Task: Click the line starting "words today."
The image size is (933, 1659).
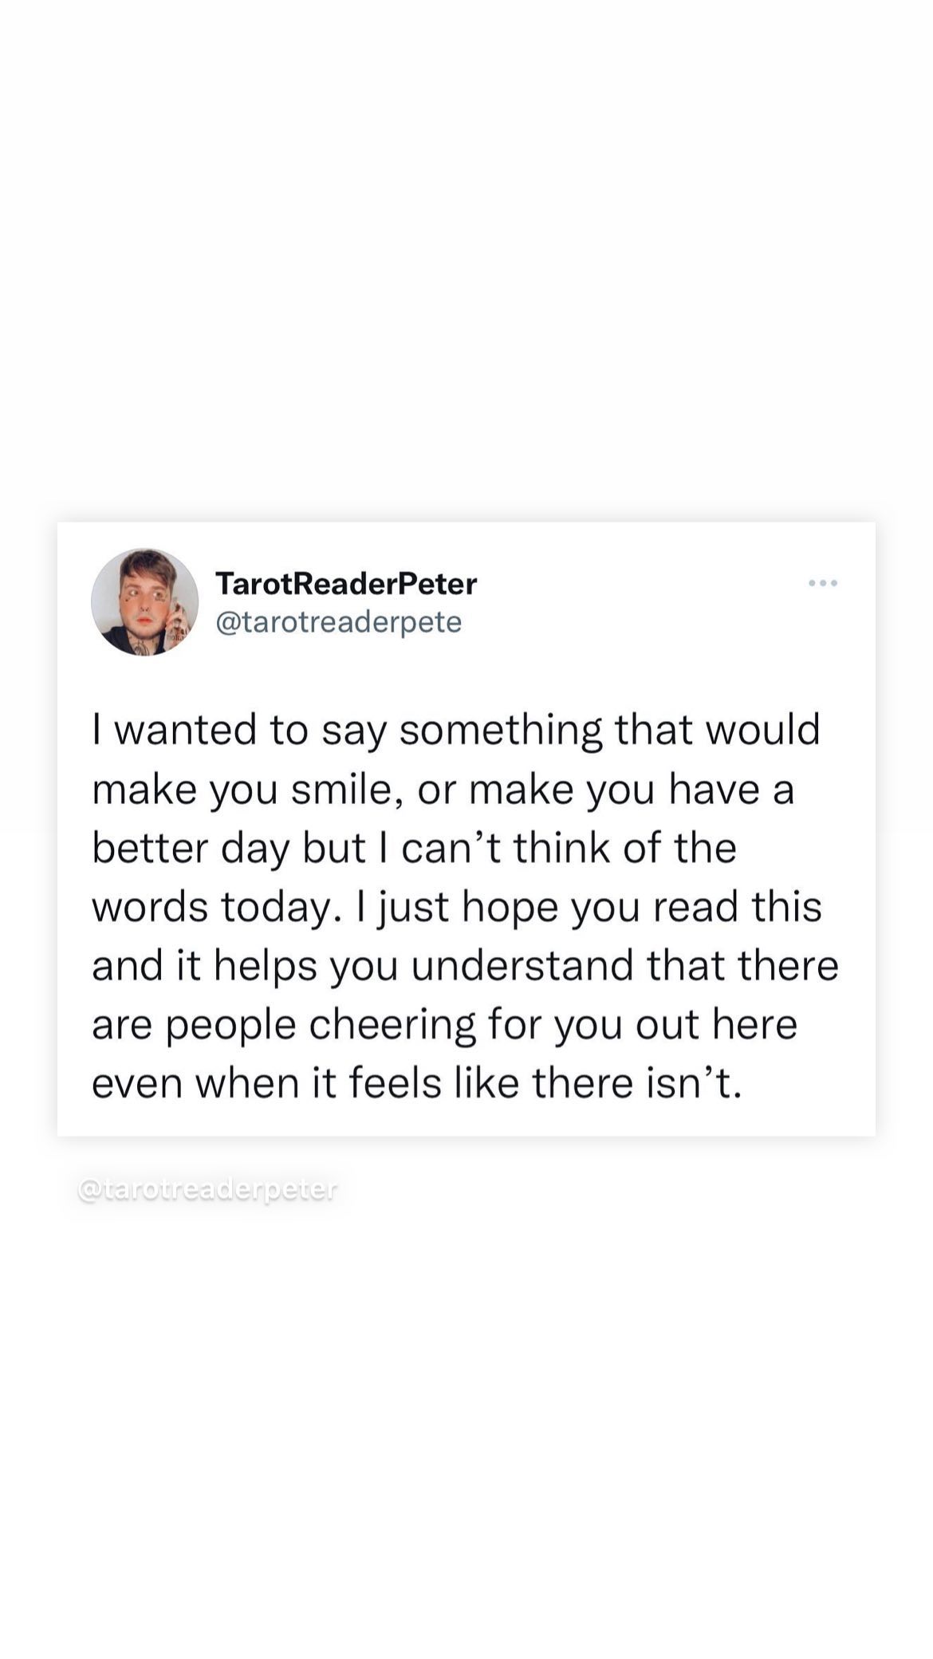Action: pos(457,908)
